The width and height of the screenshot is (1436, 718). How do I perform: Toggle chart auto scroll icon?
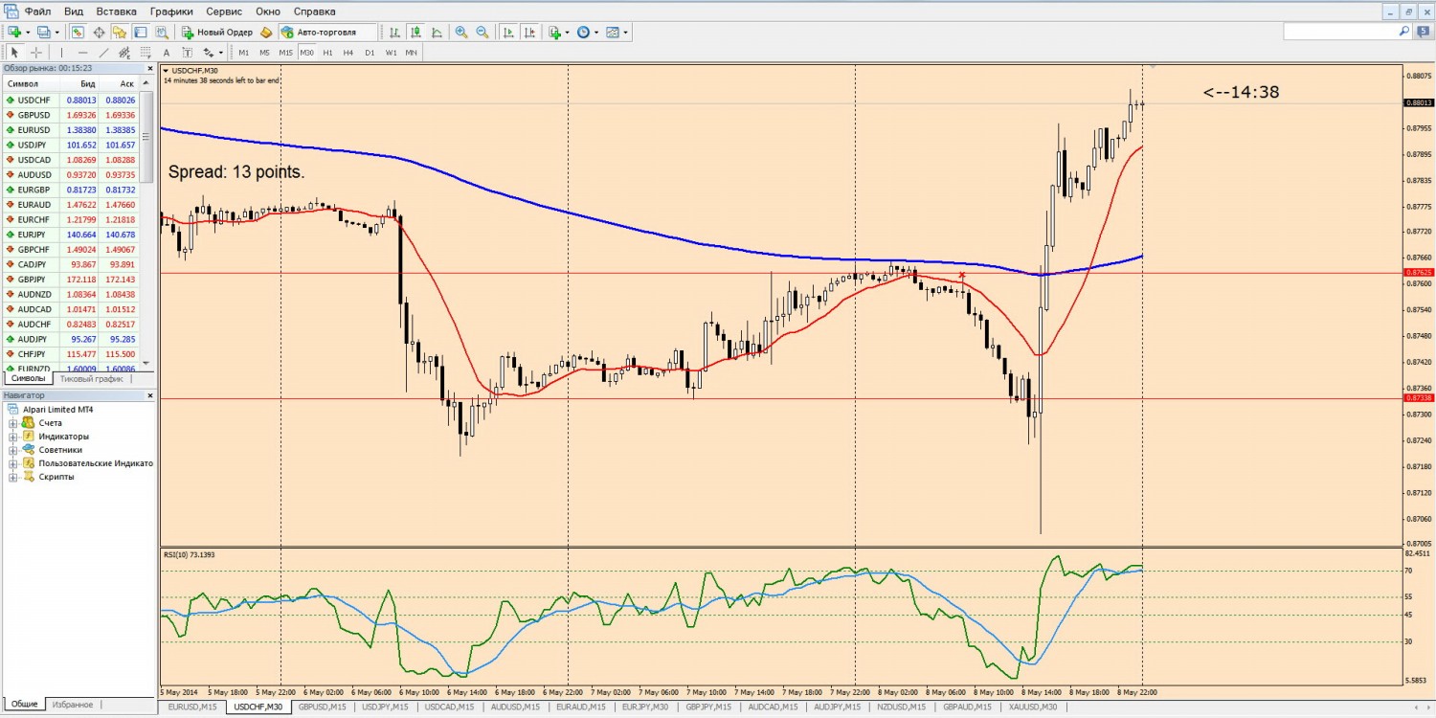point(508,32)
